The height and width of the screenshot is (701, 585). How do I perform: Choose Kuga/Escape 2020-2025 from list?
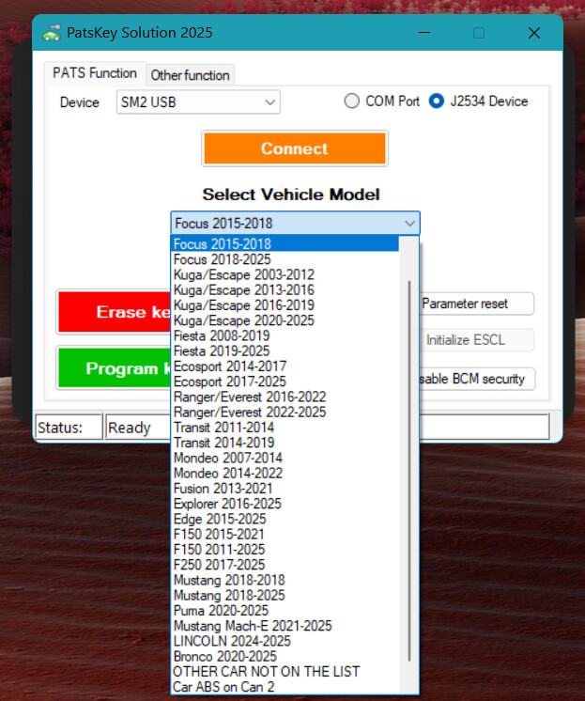[244, 320]
